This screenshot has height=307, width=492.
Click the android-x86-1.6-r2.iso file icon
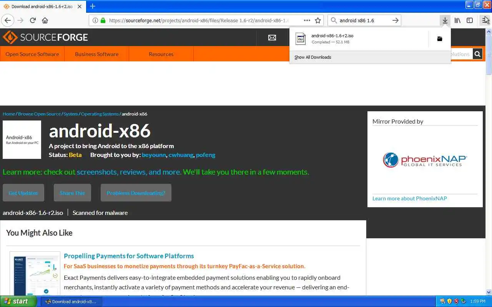[x=301, y=39]
